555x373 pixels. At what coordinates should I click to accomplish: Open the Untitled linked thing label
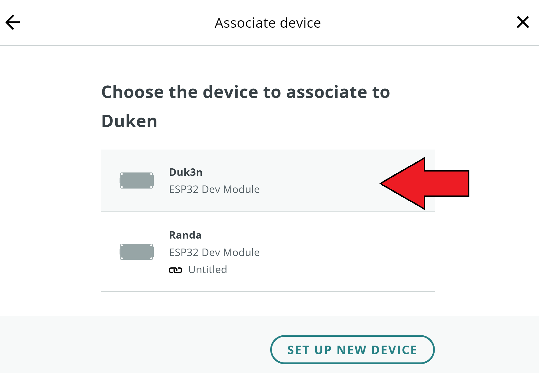click(207, 269)
